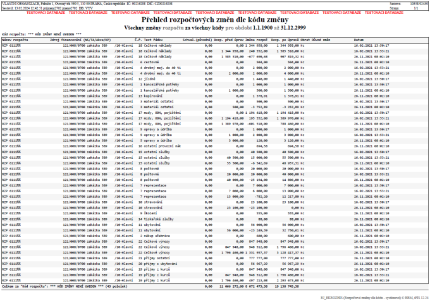430x301 pixels.
Task: Click the "Název rozpočtu" column header
Action: (x=15, y=40)
